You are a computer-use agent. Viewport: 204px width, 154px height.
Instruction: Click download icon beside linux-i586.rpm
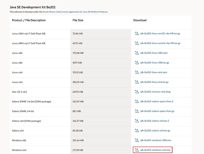[137, 53]
